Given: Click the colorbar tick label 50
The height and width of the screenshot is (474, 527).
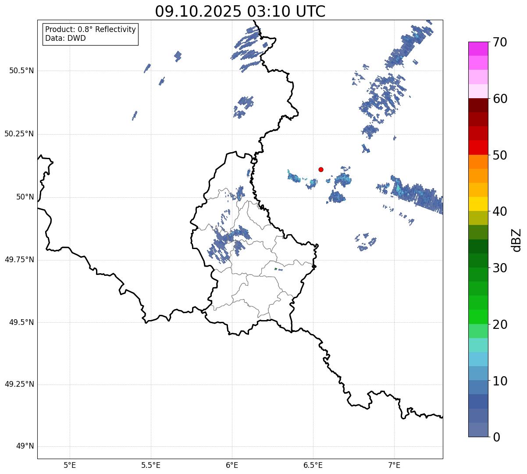Looking at the screenshot, I should tap(500, 155).
